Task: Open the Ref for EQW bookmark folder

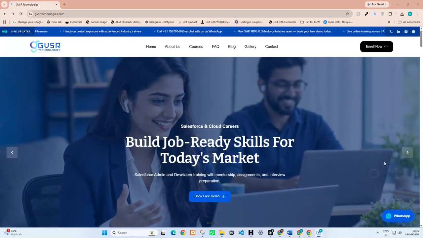Action: click(x=310, y=22)
